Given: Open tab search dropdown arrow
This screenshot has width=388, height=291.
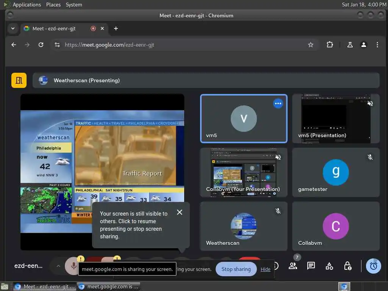Looking at the screenshot, I should 13,28.
